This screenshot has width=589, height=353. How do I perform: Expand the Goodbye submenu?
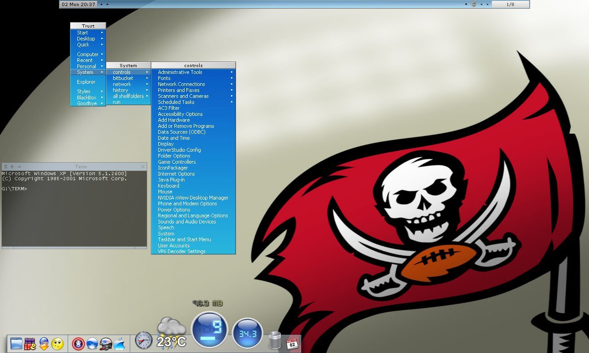click(x=88, y=103)
